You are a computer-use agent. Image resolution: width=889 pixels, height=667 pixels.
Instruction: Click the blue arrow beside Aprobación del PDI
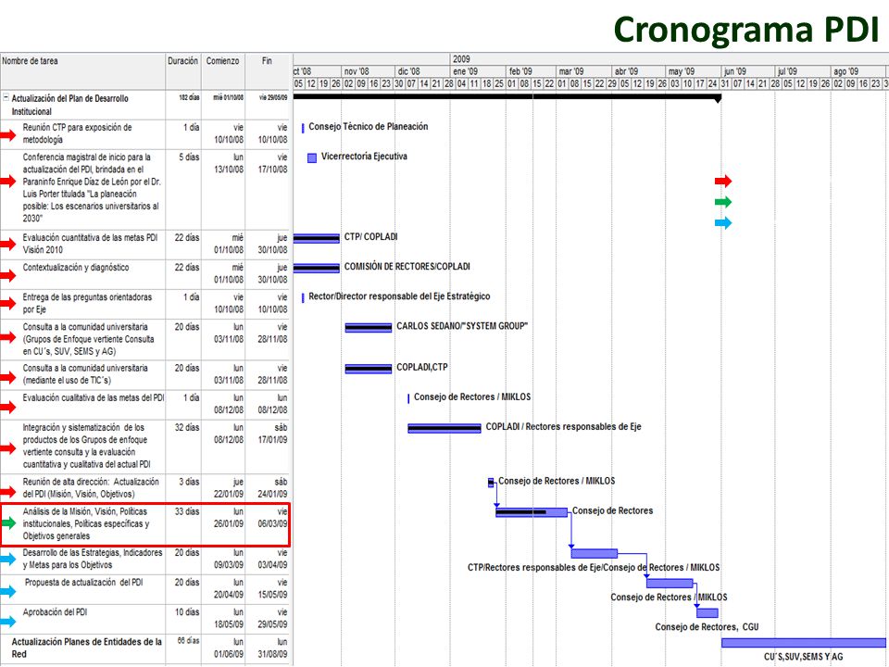[8, 621]
